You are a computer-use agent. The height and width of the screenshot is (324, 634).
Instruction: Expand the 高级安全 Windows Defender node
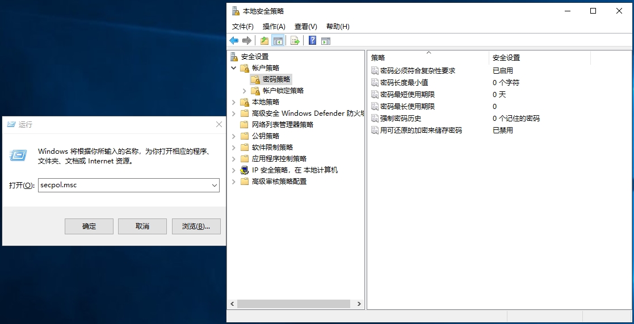[x=234, y=113]
